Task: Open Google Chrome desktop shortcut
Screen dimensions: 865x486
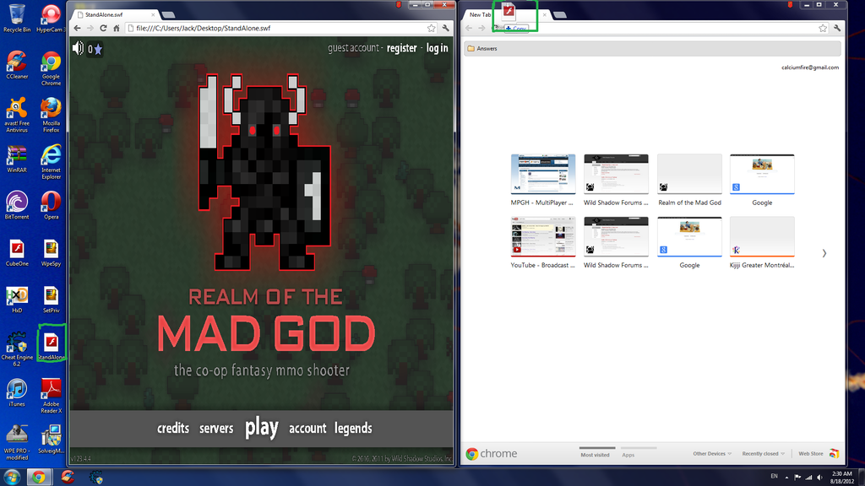Action: click(x=51, y=68)
